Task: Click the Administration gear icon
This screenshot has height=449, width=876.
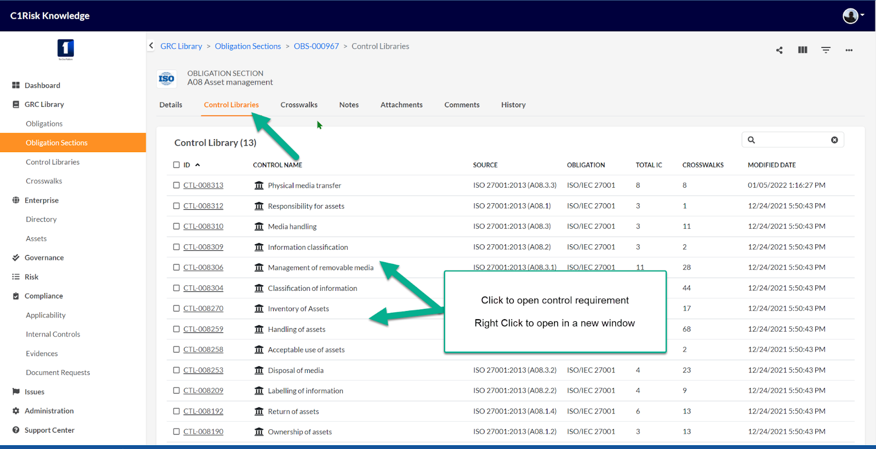Action: tap(16, 411)
